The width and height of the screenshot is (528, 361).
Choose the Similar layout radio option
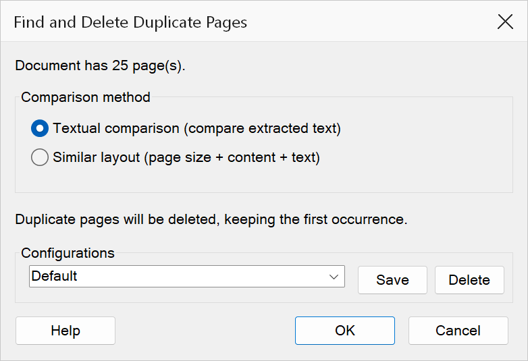click(x=40, y=157)
